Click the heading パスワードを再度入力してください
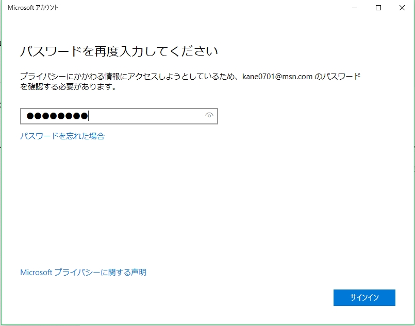This screenshot has height=326, width=415. (x=119, y=51)
